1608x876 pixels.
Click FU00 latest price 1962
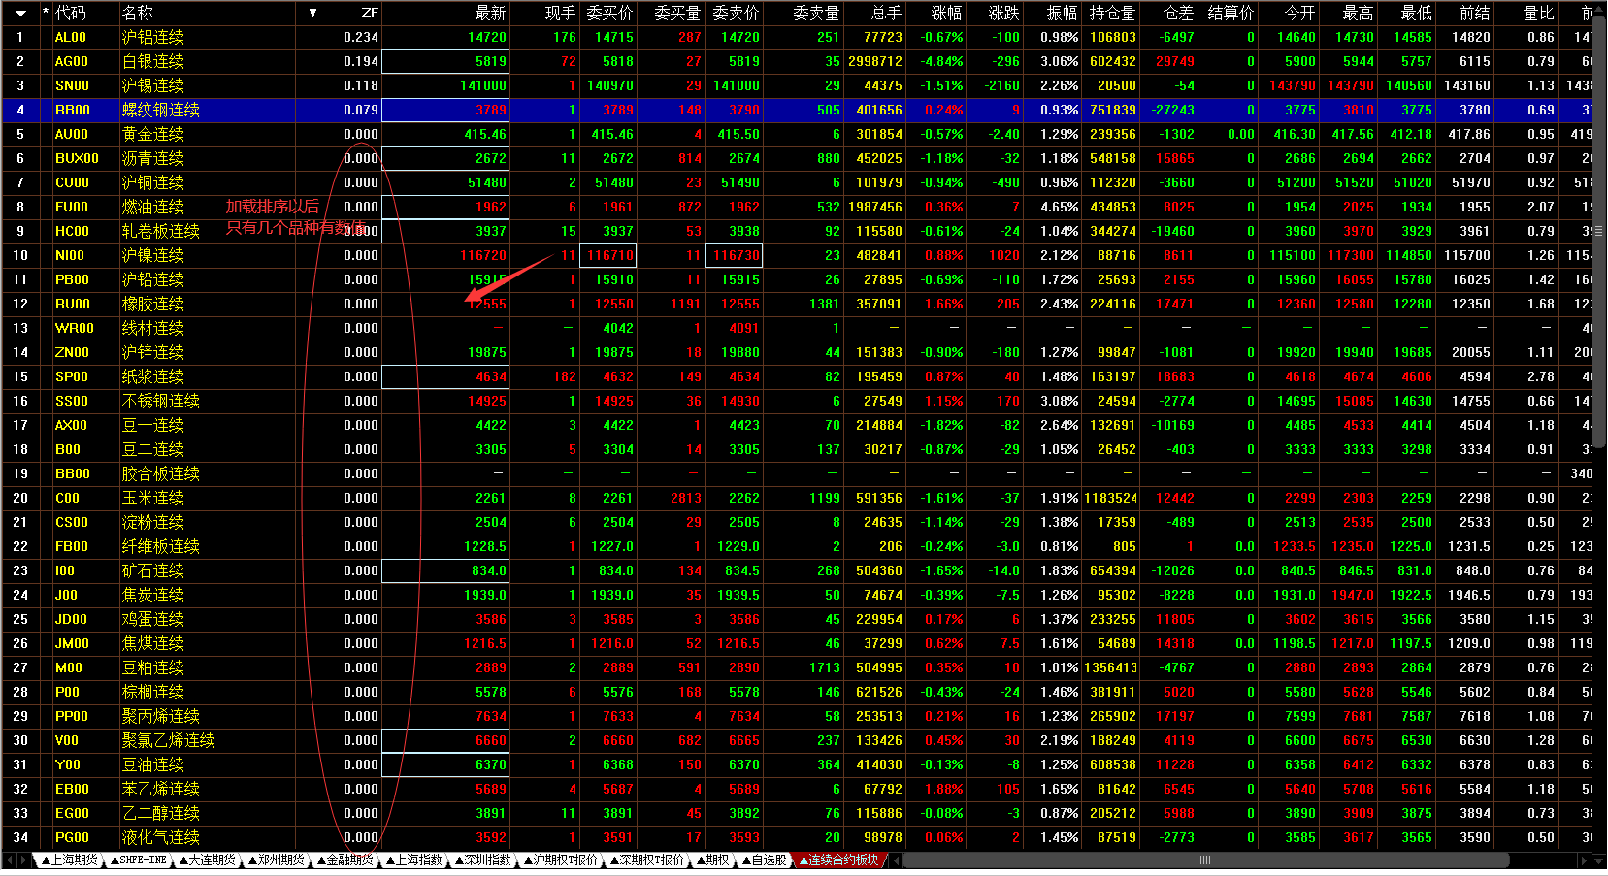point(491,207)
